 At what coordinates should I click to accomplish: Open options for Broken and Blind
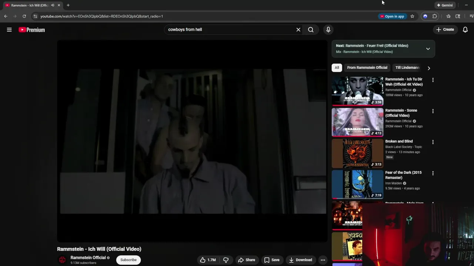pyautogui.click(x=433, y=142)
